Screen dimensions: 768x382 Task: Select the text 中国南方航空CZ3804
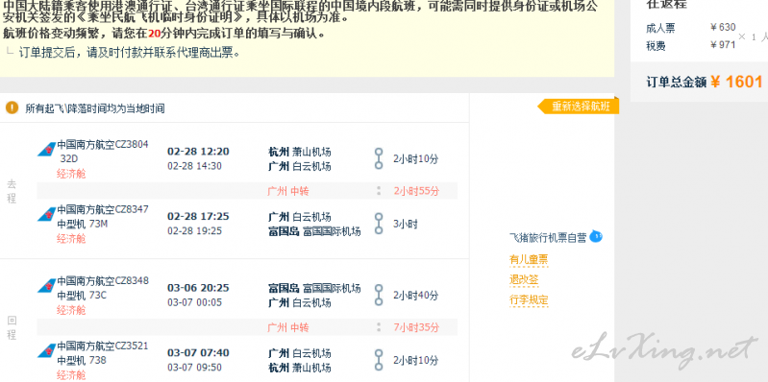(x=103, y=144)
